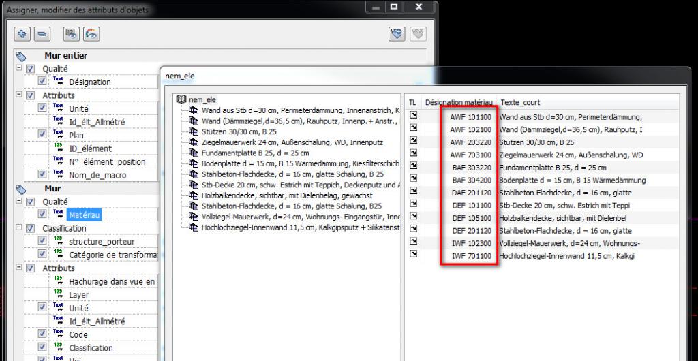698x361 pixels.
Task: Click the TL arrow icon for BAF 304200
Action: [414, 178]
